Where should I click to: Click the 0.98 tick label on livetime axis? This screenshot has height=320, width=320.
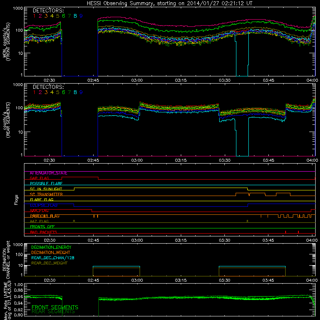19,290
